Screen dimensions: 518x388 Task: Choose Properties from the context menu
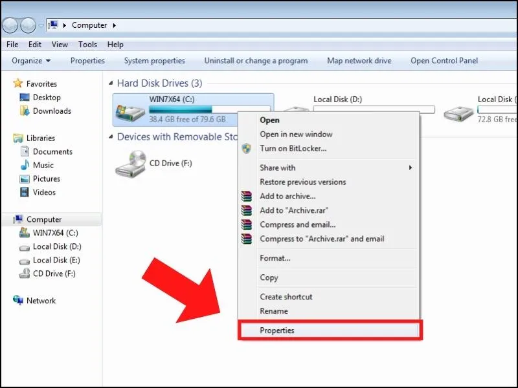(x=277, y=330)
